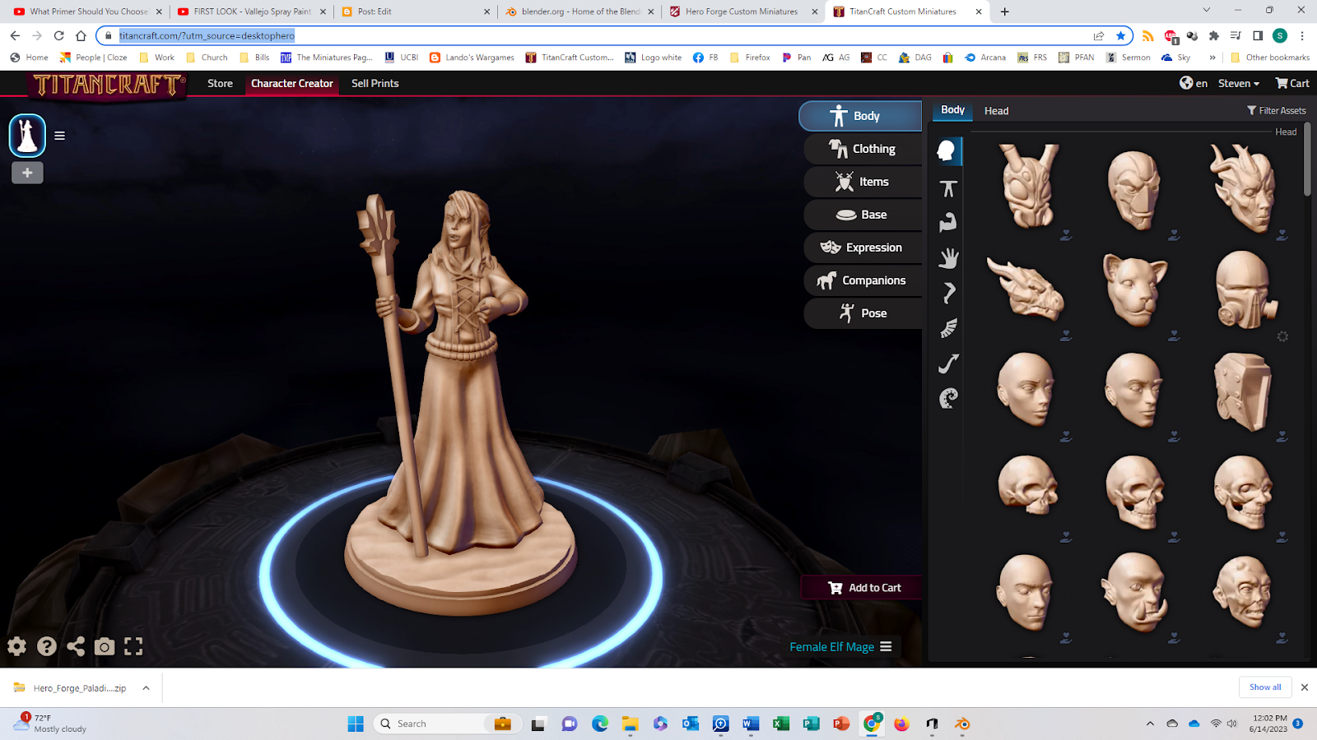
Task: Open Excel from the taskbar
Action: [781, 724]
